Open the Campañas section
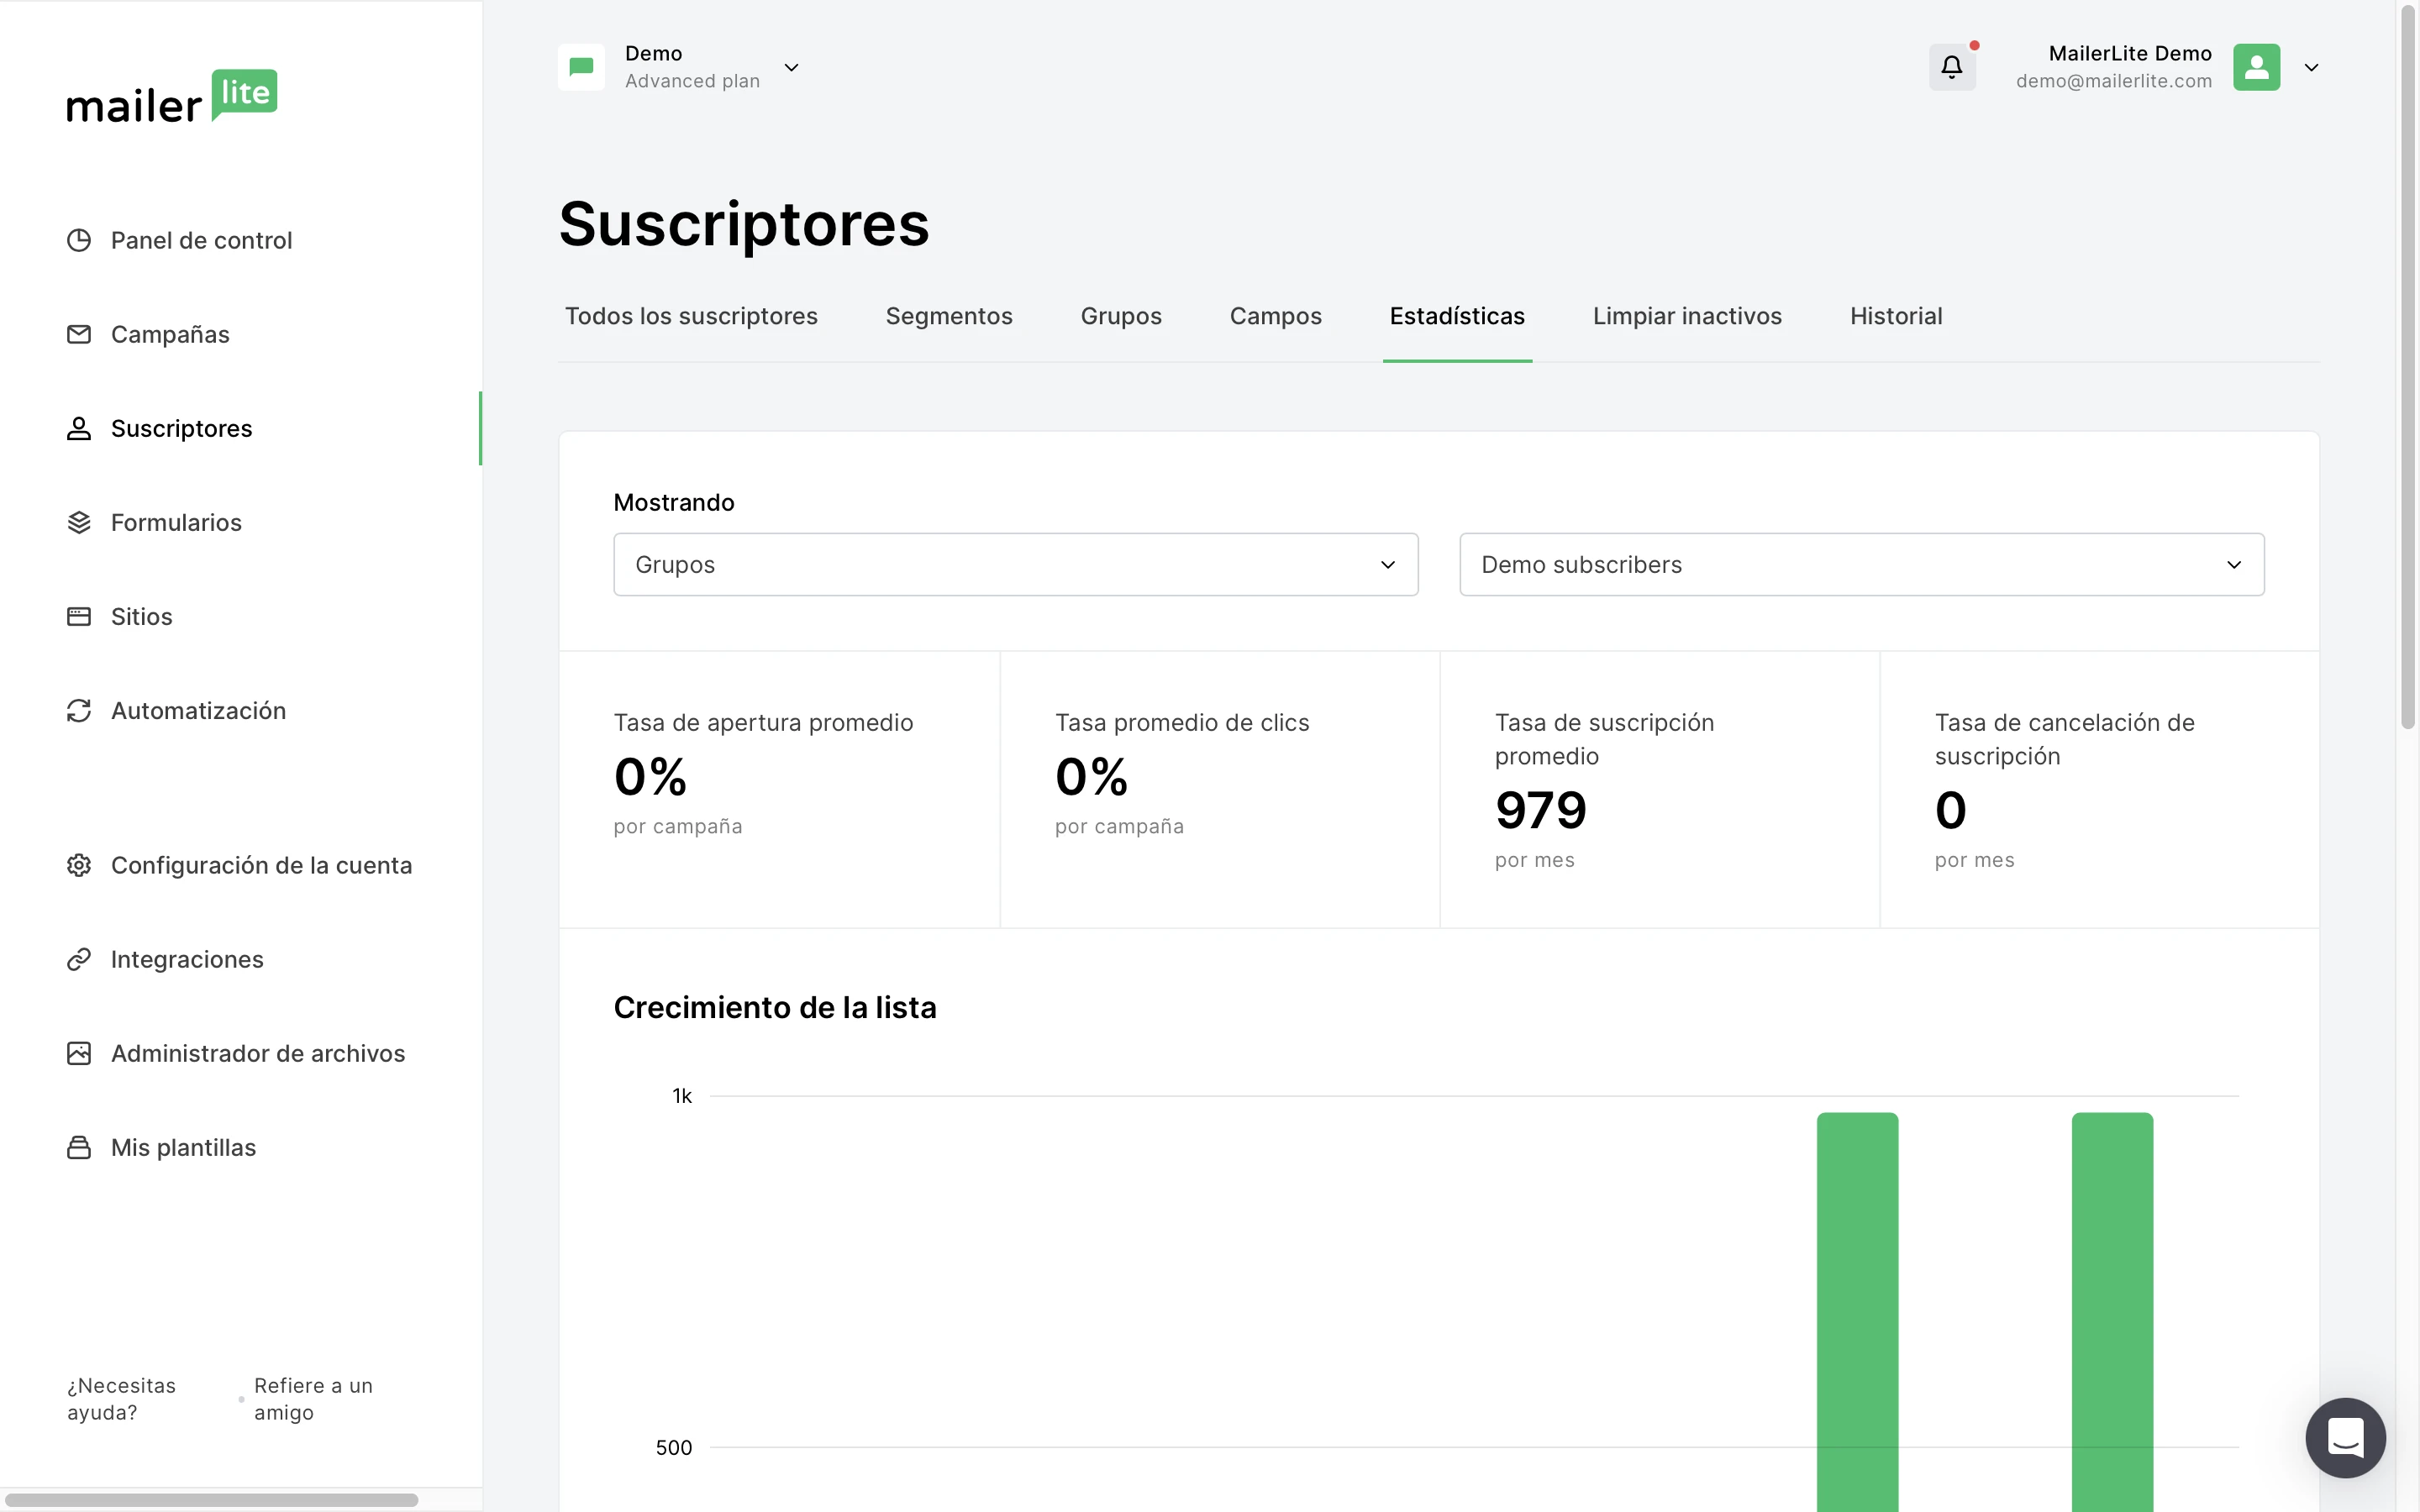This screenshot has height=1512, width=2420. 170,334
